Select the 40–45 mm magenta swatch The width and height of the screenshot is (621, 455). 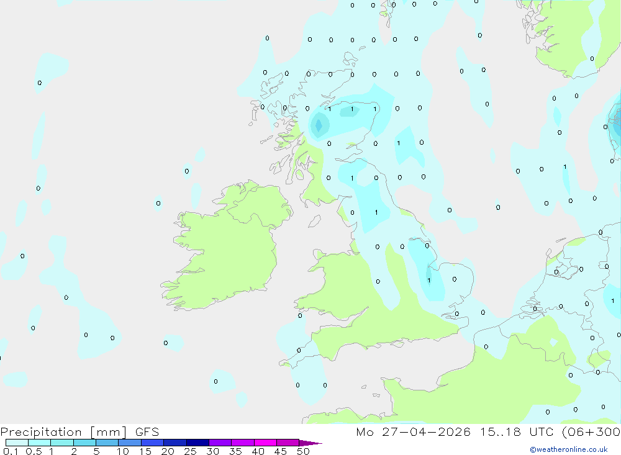[x=265, y=443]
